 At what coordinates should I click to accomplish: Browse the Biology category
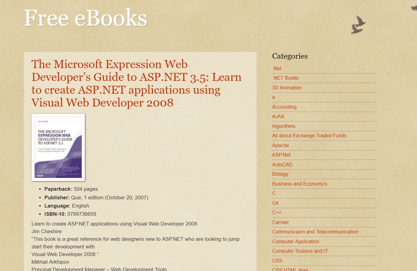[x=280, y=174]
